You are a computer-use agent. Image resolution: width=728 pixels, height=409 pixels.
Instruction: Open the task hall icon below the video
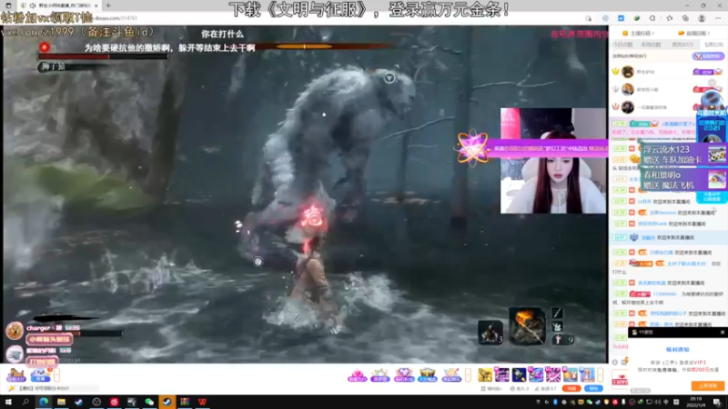tap(15, 374)
